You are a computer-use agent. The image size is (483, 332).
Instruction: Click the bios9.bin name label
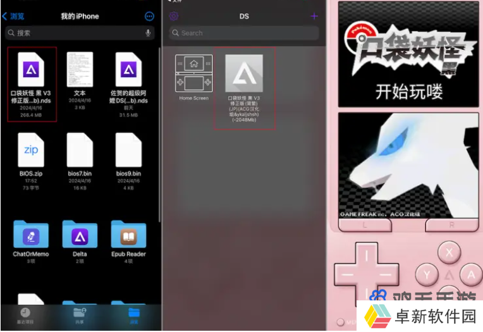[128, 173]
